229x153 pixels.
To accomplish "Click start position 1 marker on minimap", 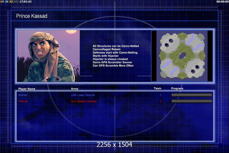I will [x=193, y=71].
